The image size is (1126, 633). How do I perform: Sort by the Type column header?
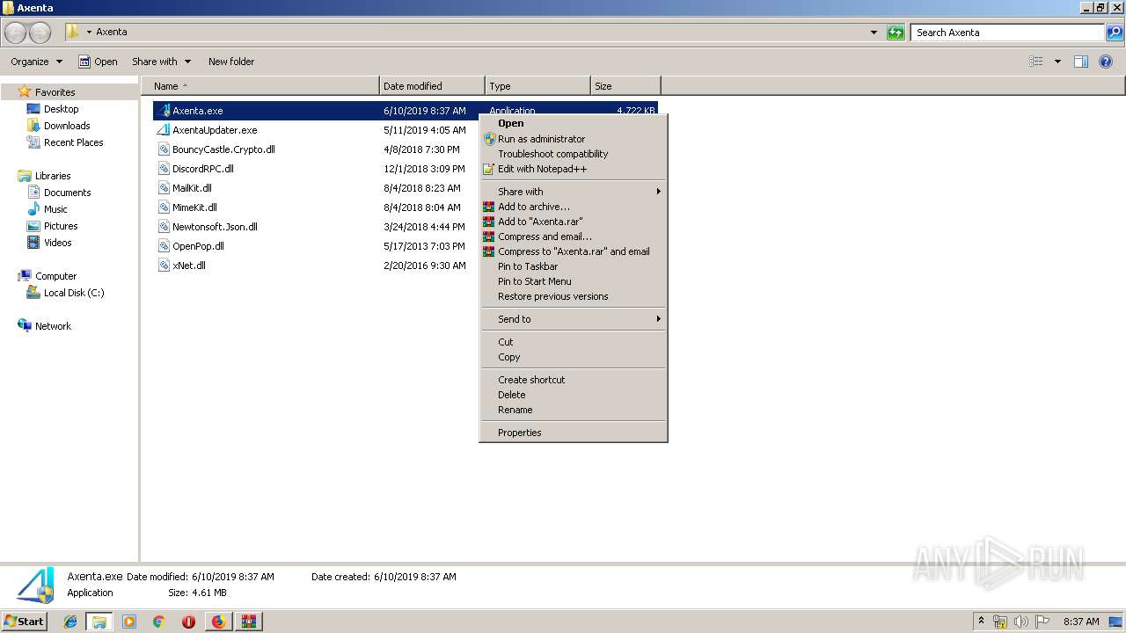537,86
